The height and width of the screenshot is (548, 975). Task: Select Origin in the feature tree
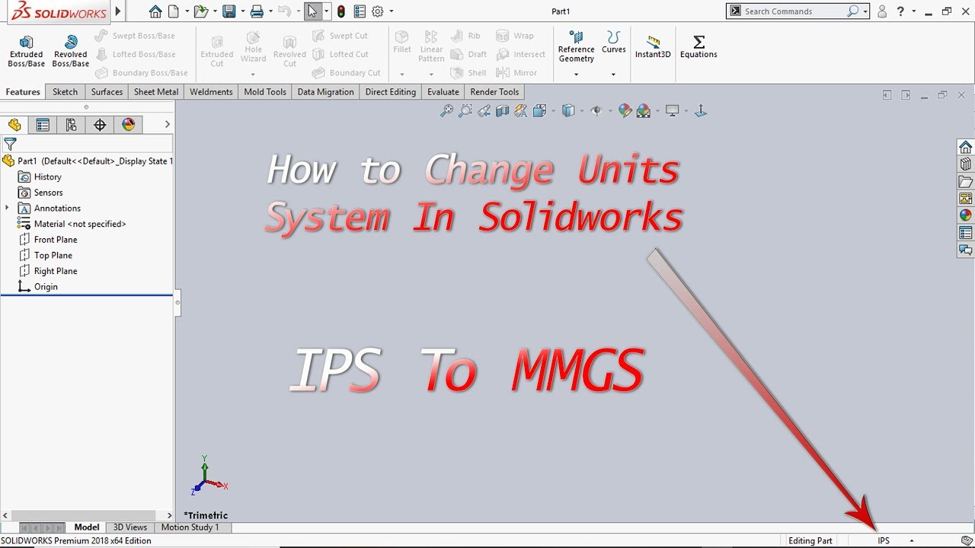(x=37, y=287)
